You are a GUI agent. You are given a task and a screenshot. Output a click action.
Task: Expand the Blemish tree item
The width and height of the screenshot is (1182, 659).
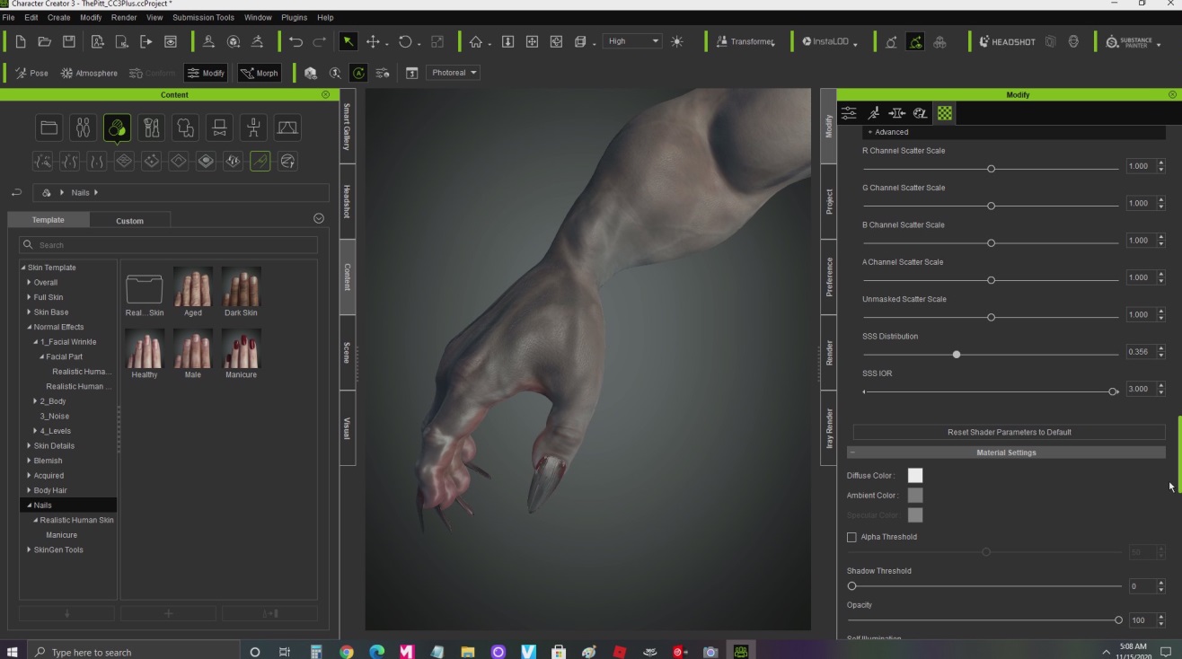pyautogui.click(x=29, y=461)
